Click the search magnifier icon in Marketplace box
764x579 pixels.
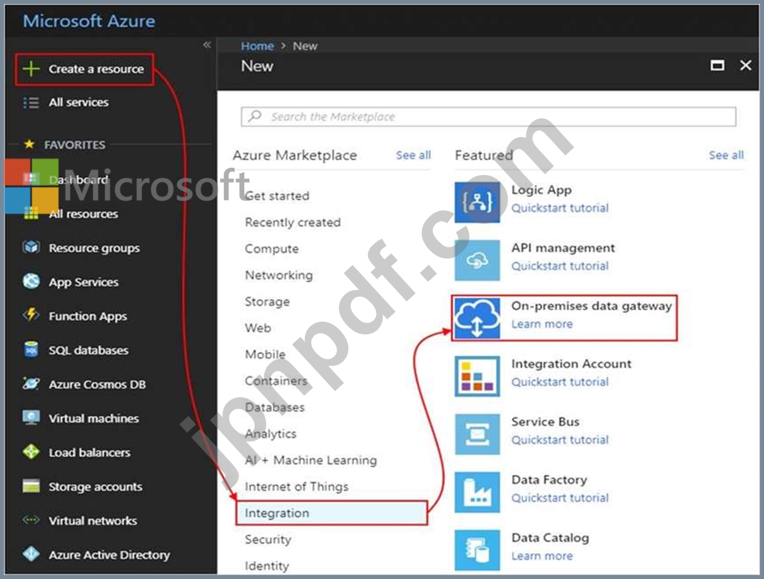(255, 116)
